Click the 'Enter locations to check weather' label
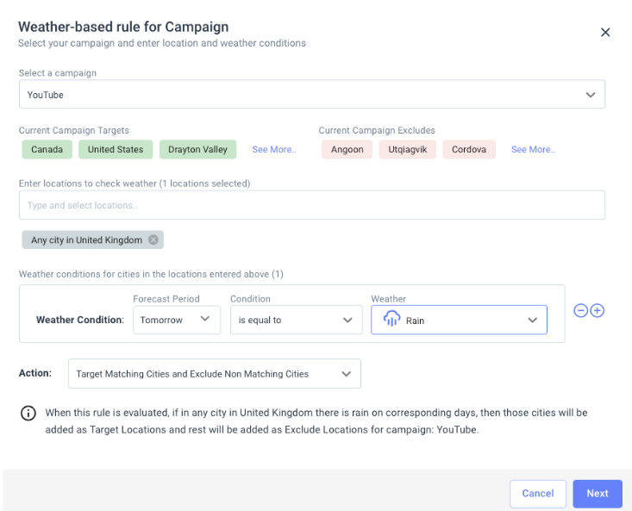This screenshot has height=511, width=632. click(x=135, y=184)
